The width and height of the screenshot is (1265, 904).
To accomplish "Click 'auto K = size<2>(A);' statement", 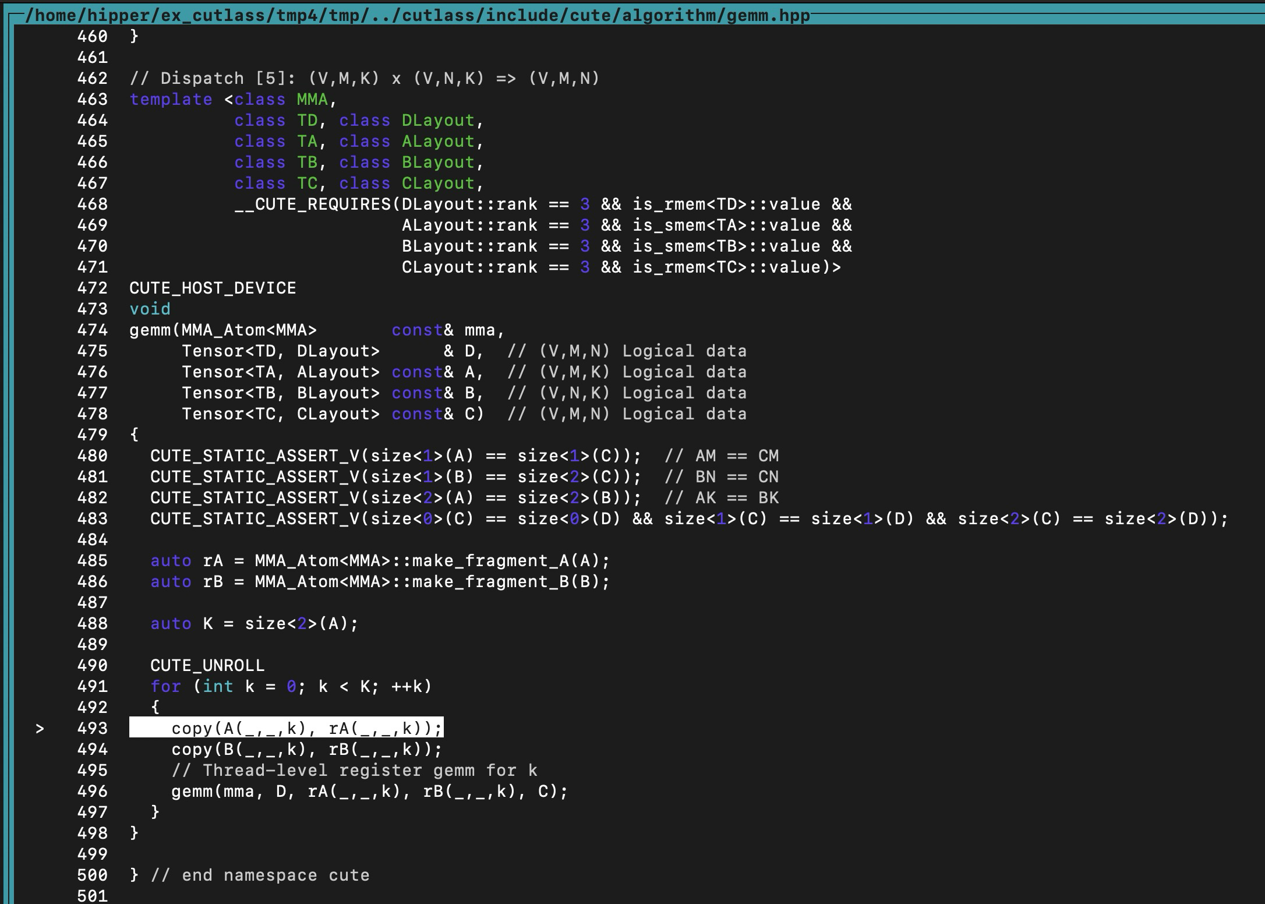I will click(x=254, y=623).
